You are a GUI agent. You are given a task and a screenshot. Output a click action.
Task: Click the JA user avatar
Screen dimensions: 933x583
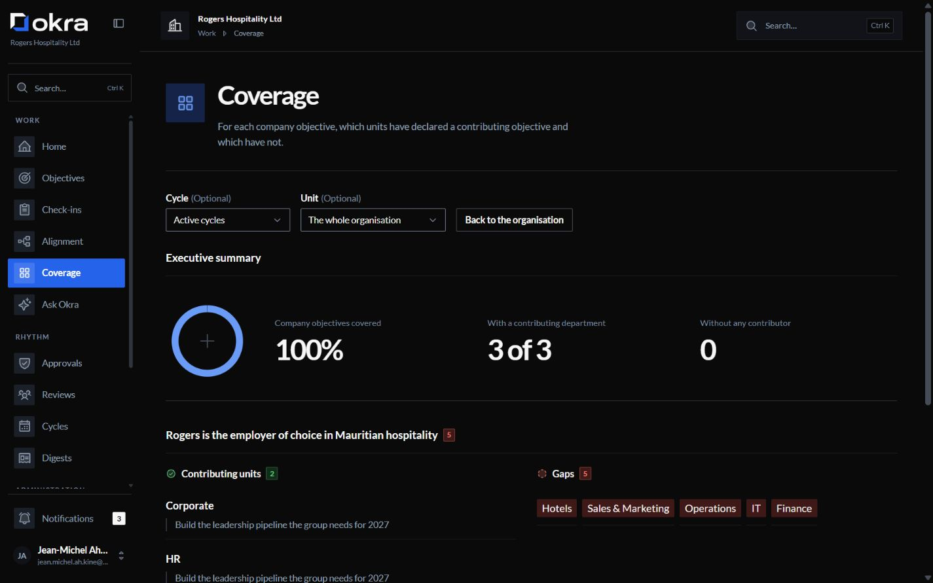22,556
